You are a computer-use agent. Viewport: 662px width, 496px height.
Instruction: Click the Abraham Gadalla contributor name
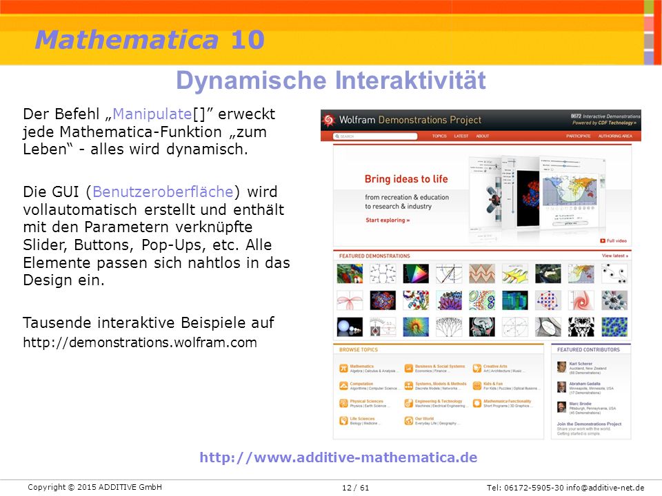[x=585, y=384]
